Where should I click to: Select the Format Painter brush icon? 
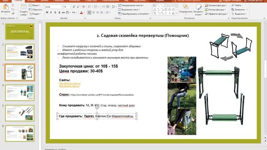13,14
